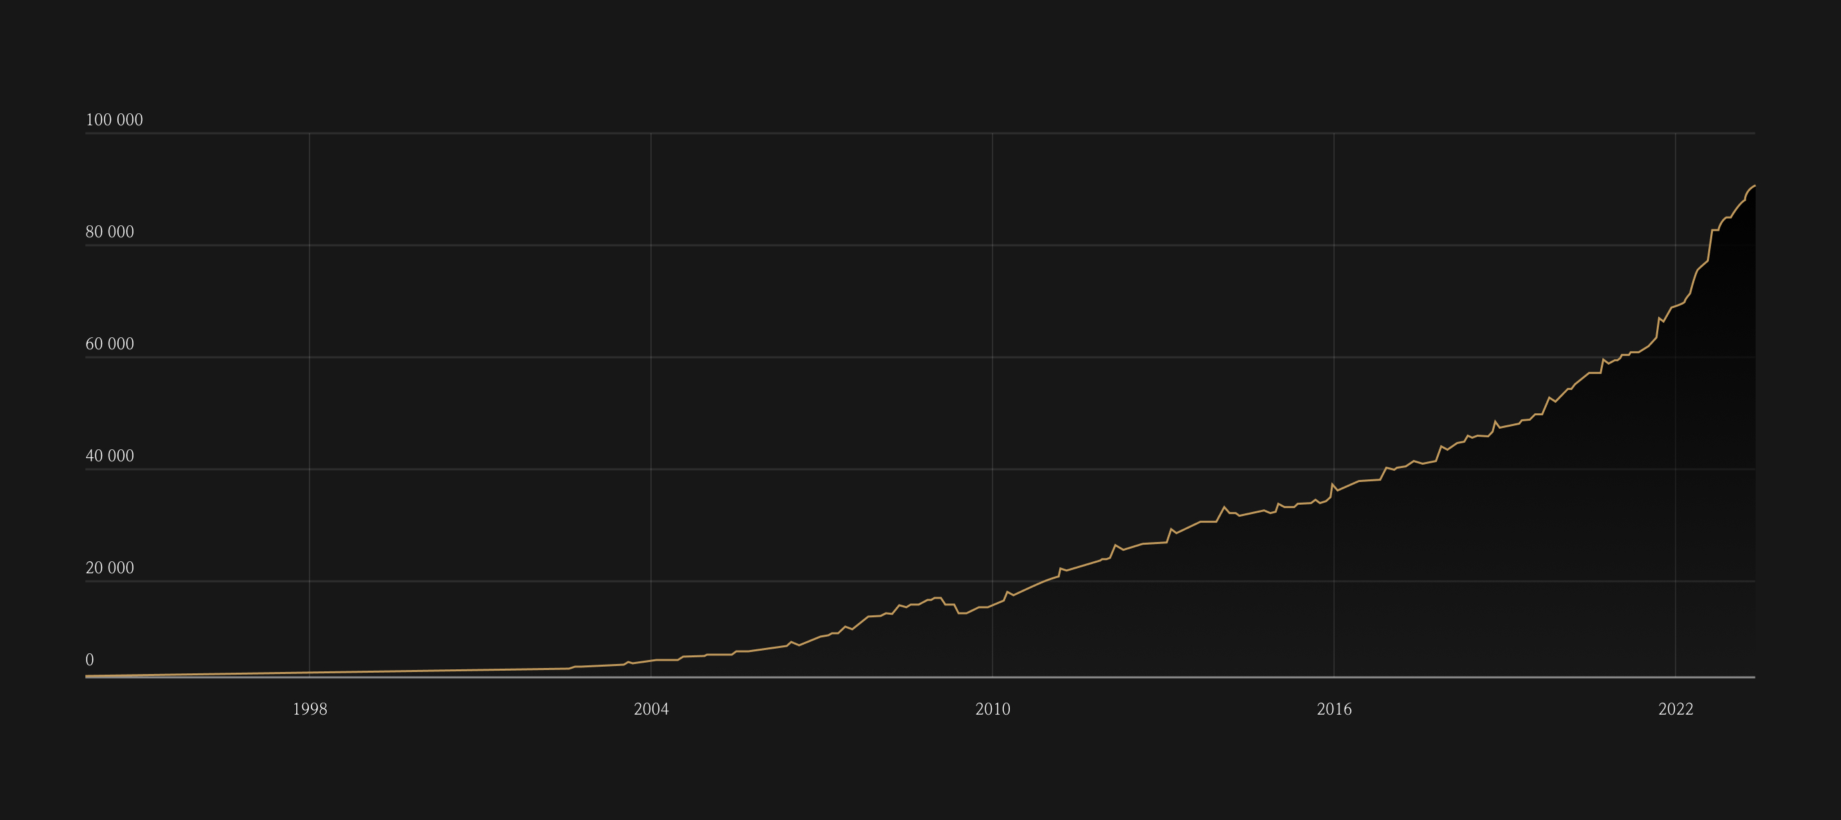
Task: Click the 2022 x-axis year label
Action: coord(1676,709)
